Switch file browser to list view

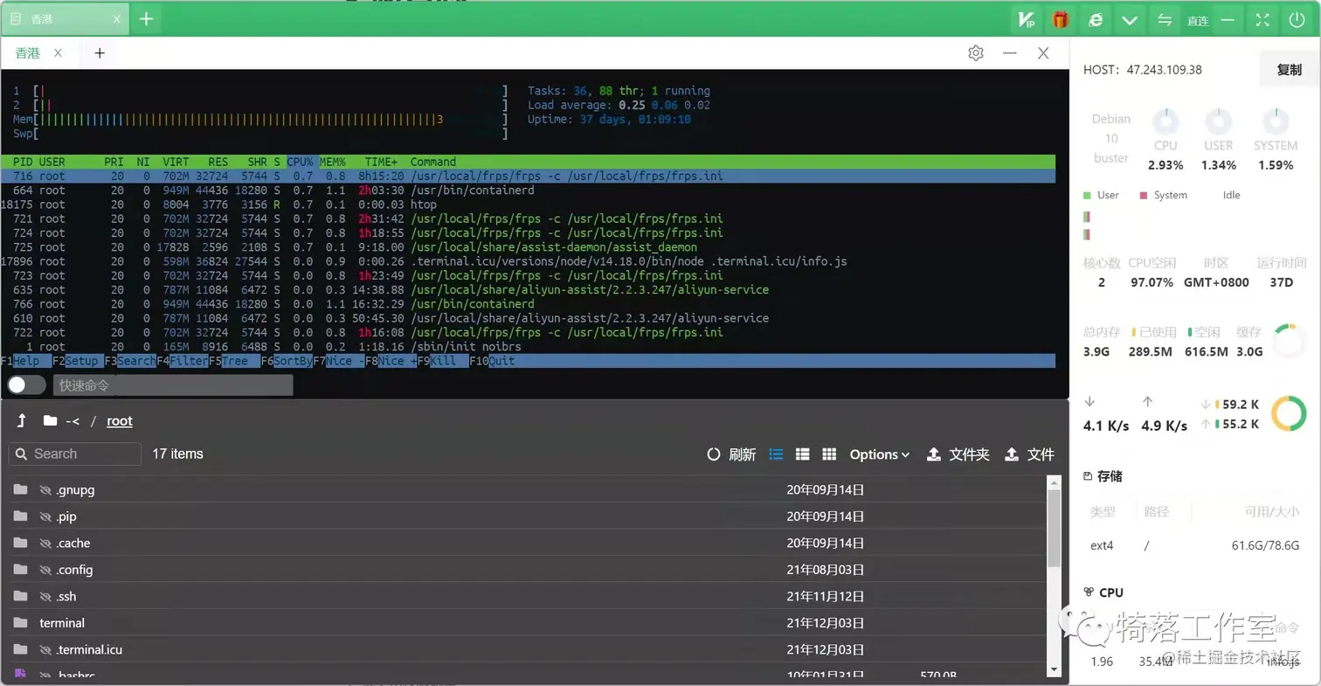[x=776, y=454]
